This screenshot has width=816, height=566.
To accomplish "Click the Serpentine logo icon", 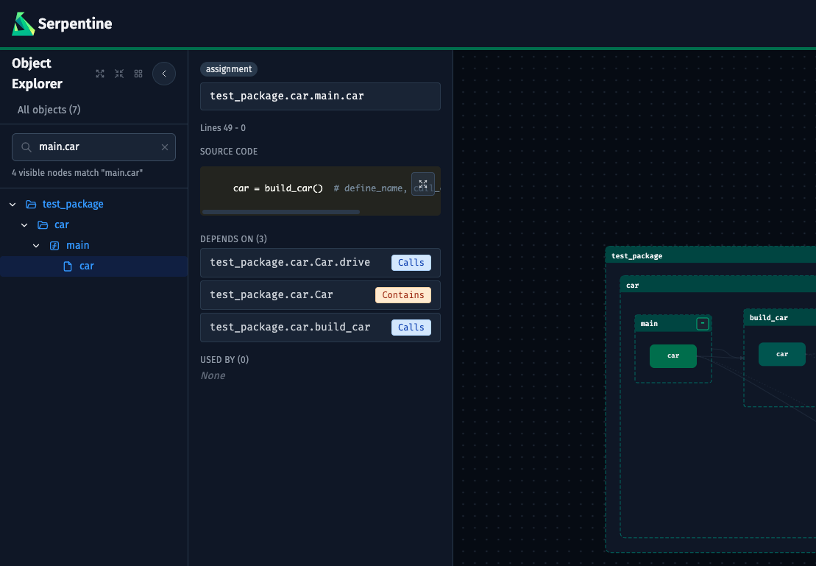I will point(24,24).
